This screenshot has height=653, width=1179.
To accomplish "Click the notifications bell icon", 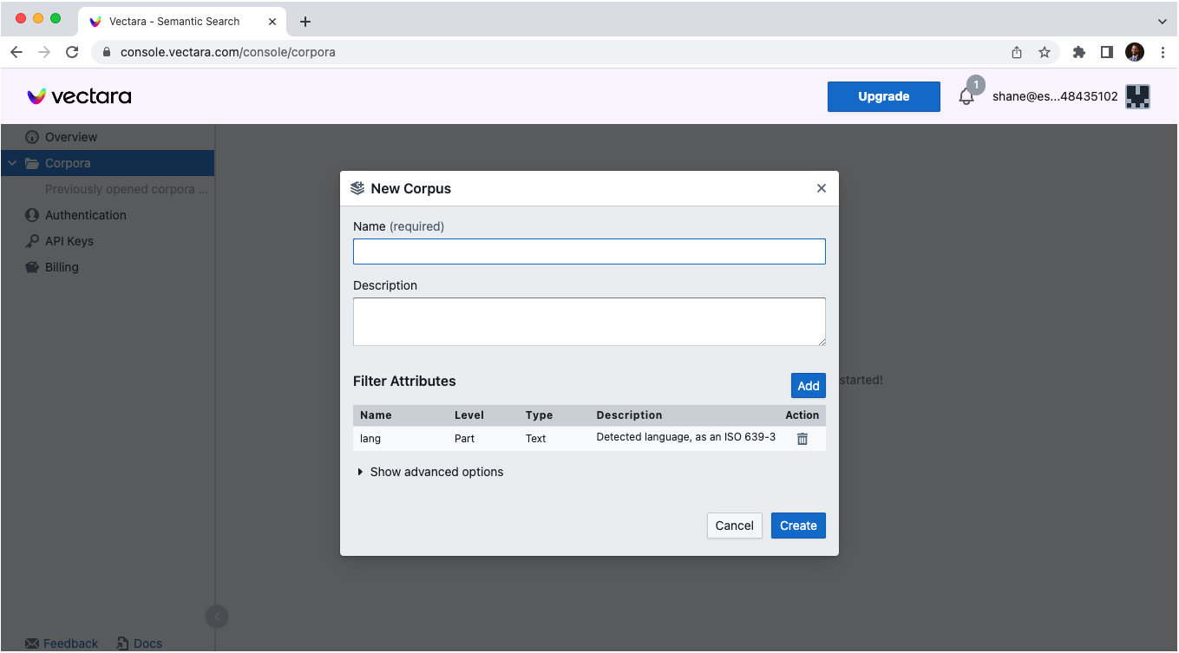I will click(966, 96).
